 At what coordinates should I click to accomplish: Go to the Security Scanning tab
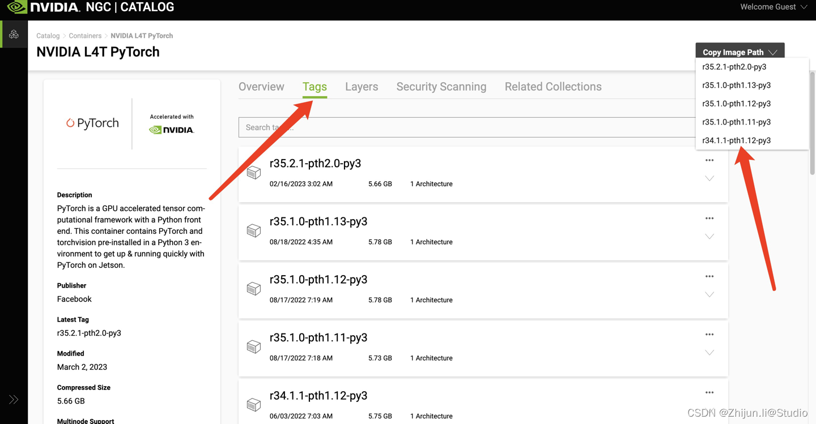point(441,87)
